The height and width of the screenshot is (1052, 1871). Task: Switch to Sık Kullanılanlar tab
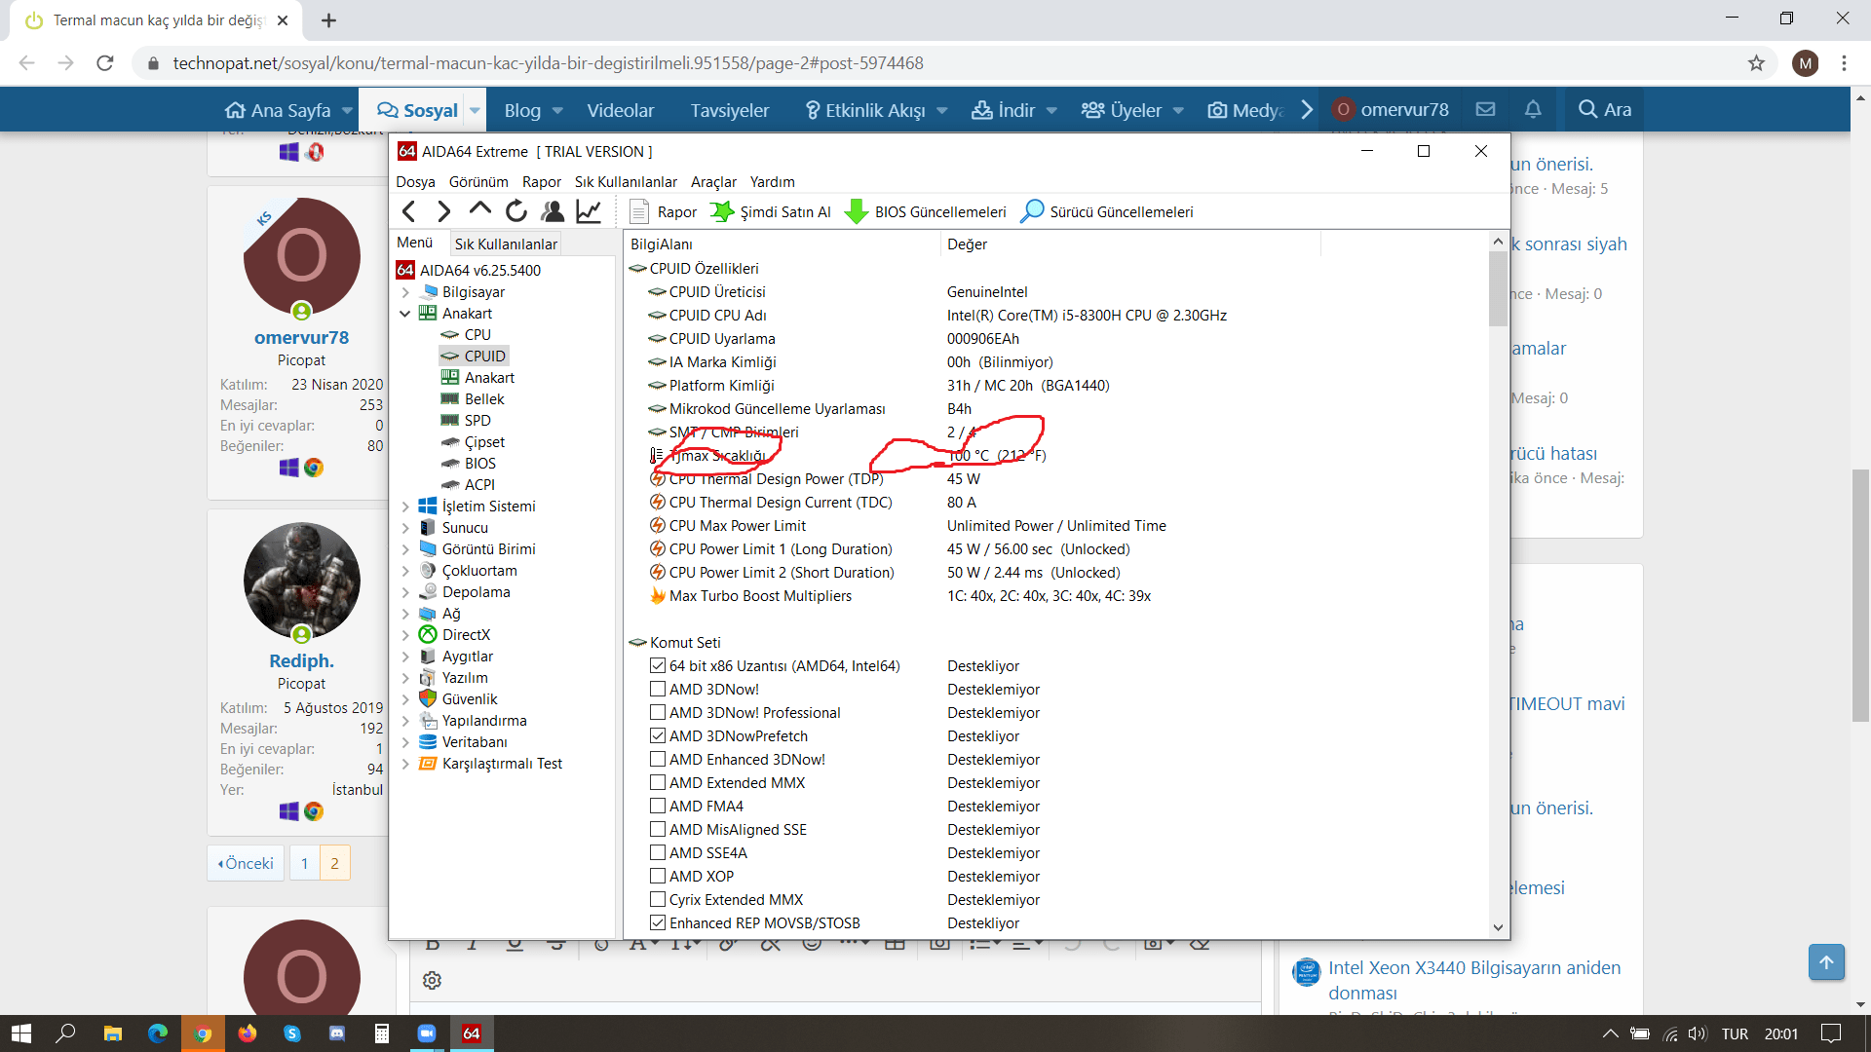(505, 244)
